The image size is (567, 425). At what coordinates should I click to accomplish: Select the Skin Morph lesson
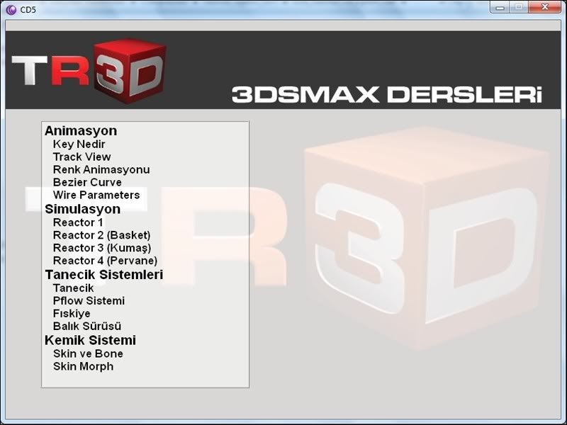tap(83, 366)
